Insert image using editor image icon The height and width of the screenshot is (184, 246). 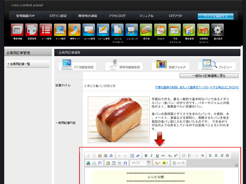pos(107,163)
